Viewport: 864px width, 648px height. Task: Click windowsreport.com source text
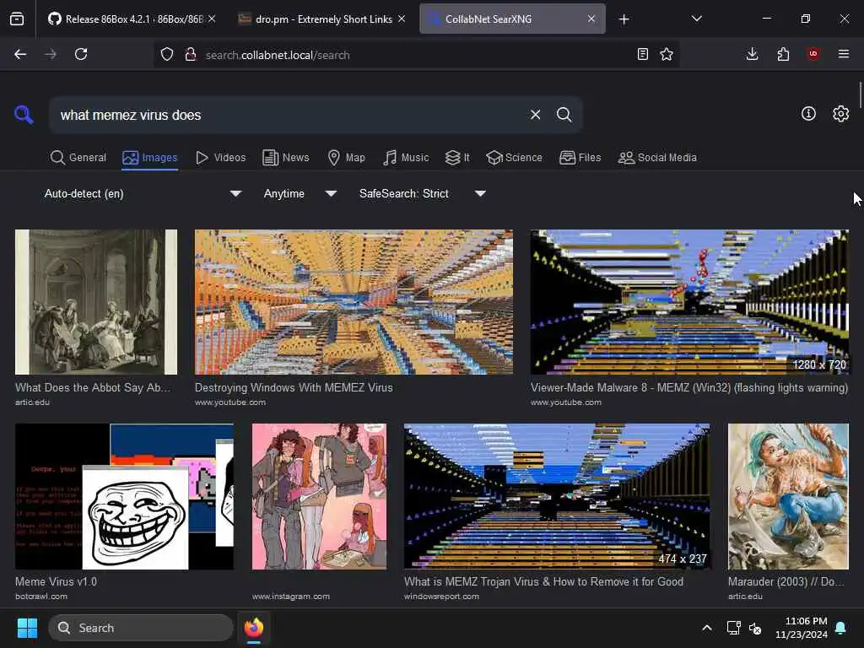coord(441,597)
